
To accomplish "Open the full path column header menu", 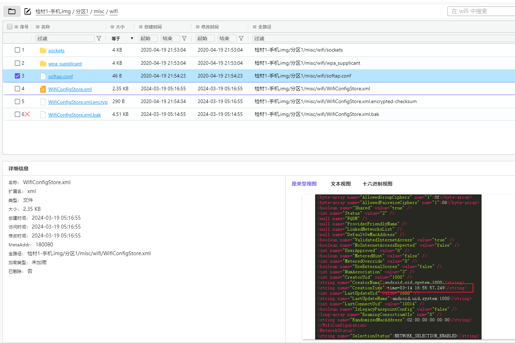I will pyautogui.click(x=255, y=27).
